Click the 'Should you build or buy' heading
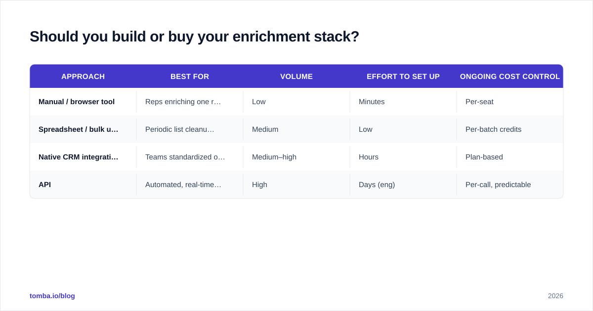The image size is (593, 311). pyautogui.click(x=194, y=37)
